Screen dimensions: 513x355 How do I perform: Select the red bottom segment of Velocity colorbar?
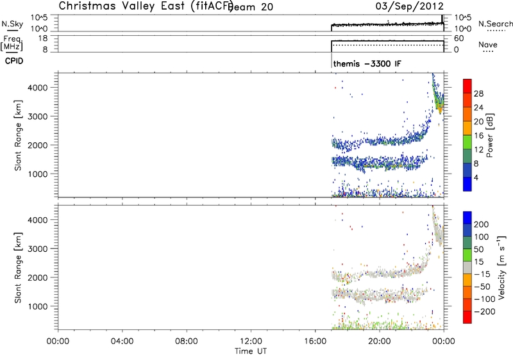point(467,317)
